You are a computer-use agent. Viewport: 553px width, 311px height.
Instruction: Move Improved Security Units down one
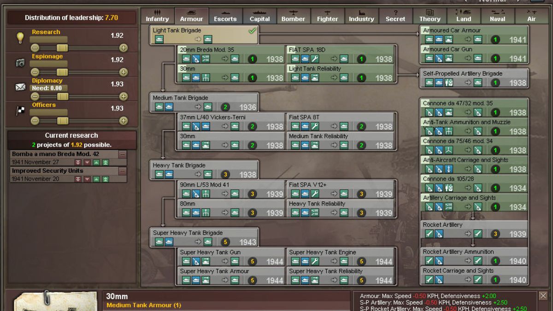pyautogui.click(x=87, y=179)
